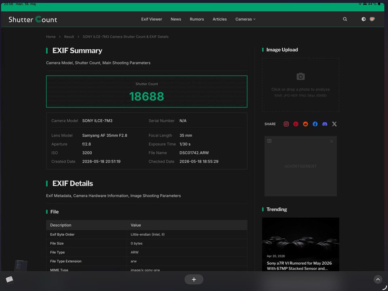Click the file name DSC01742.ARW

pyautogui.click(x=194, y=153)
